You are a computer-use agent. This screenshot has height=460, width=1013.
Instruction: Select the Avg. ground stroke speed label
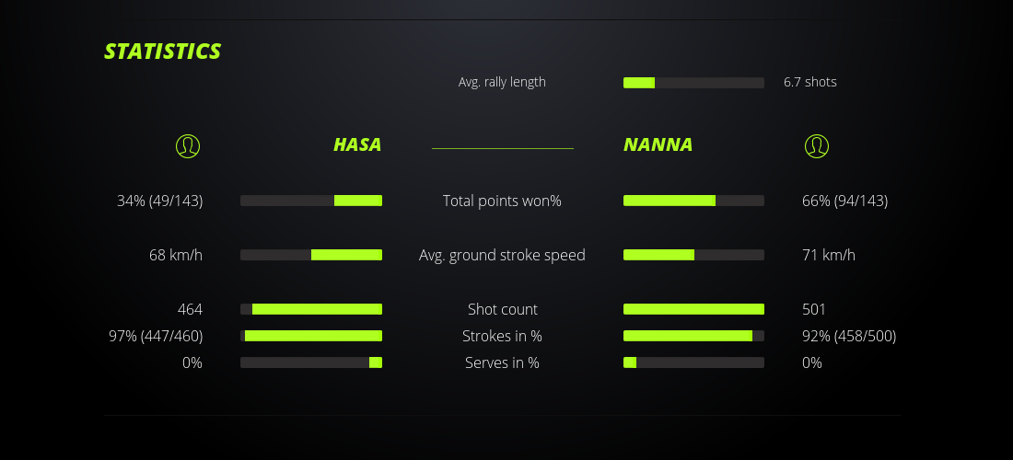502,255
